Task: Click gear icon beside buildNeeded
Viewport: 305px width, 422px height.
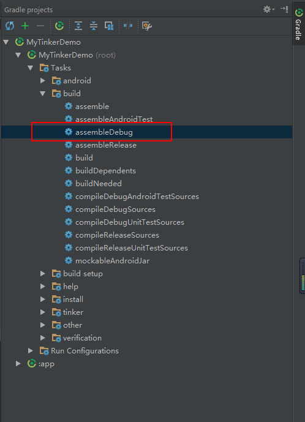Action: pos(69,183)
